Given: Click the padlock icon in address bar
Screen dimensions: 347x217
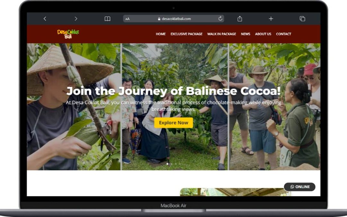Looking at the screenshot, I should [x=159, y=19].
